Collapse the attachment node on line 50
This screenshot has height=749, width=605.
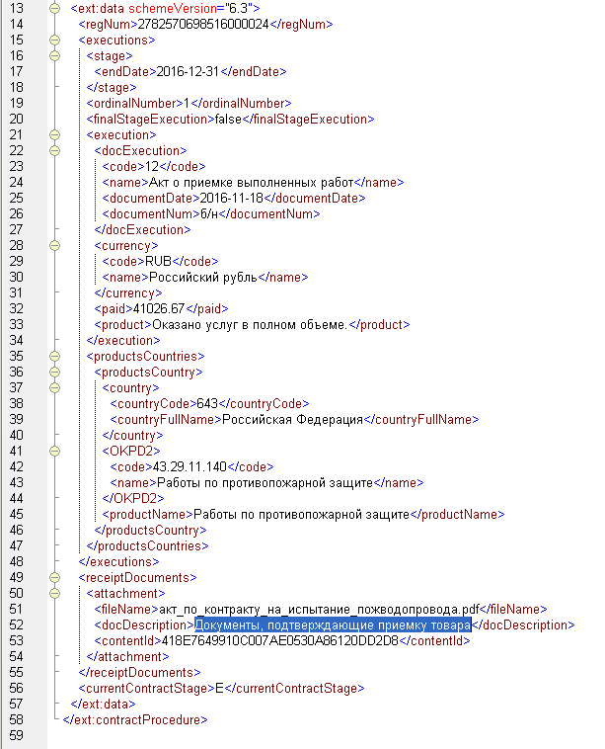tap(55, 593)
